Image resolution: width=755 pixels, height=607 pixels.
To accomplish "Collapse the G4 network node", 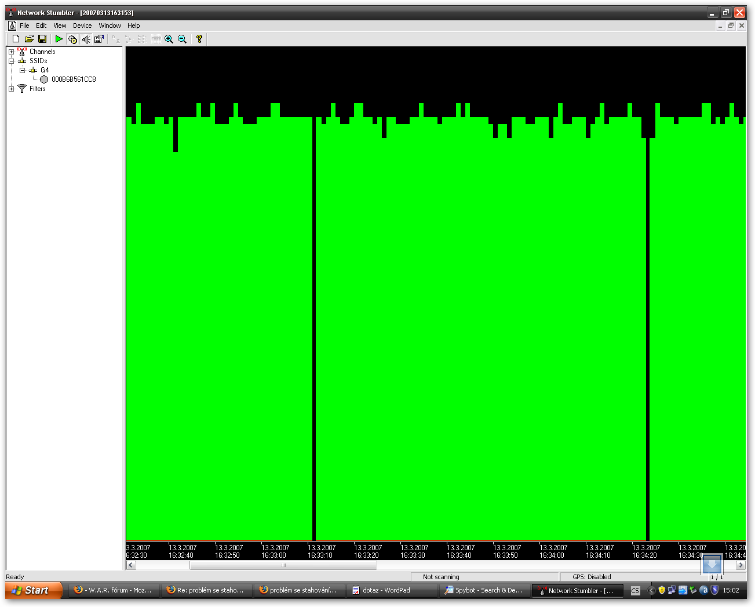I will pos(22,70).
